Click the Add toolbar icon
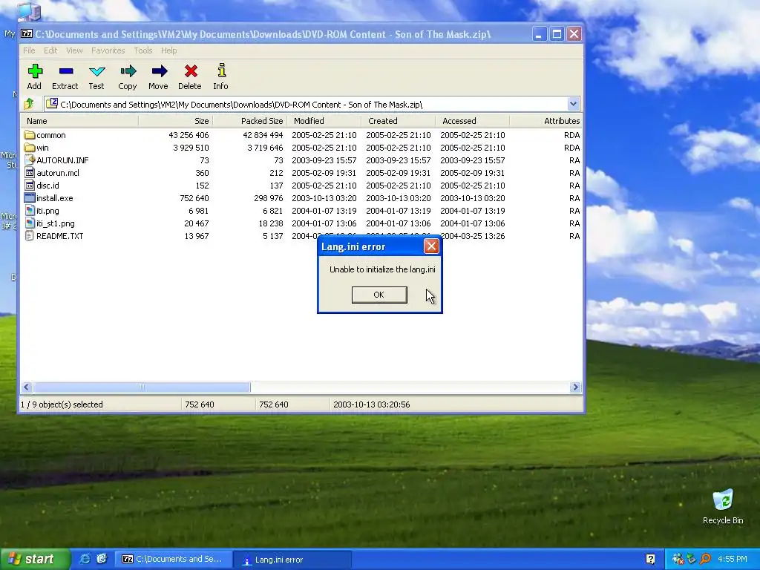This screenshot has width=760, height=570. click(x=34, y=72)
